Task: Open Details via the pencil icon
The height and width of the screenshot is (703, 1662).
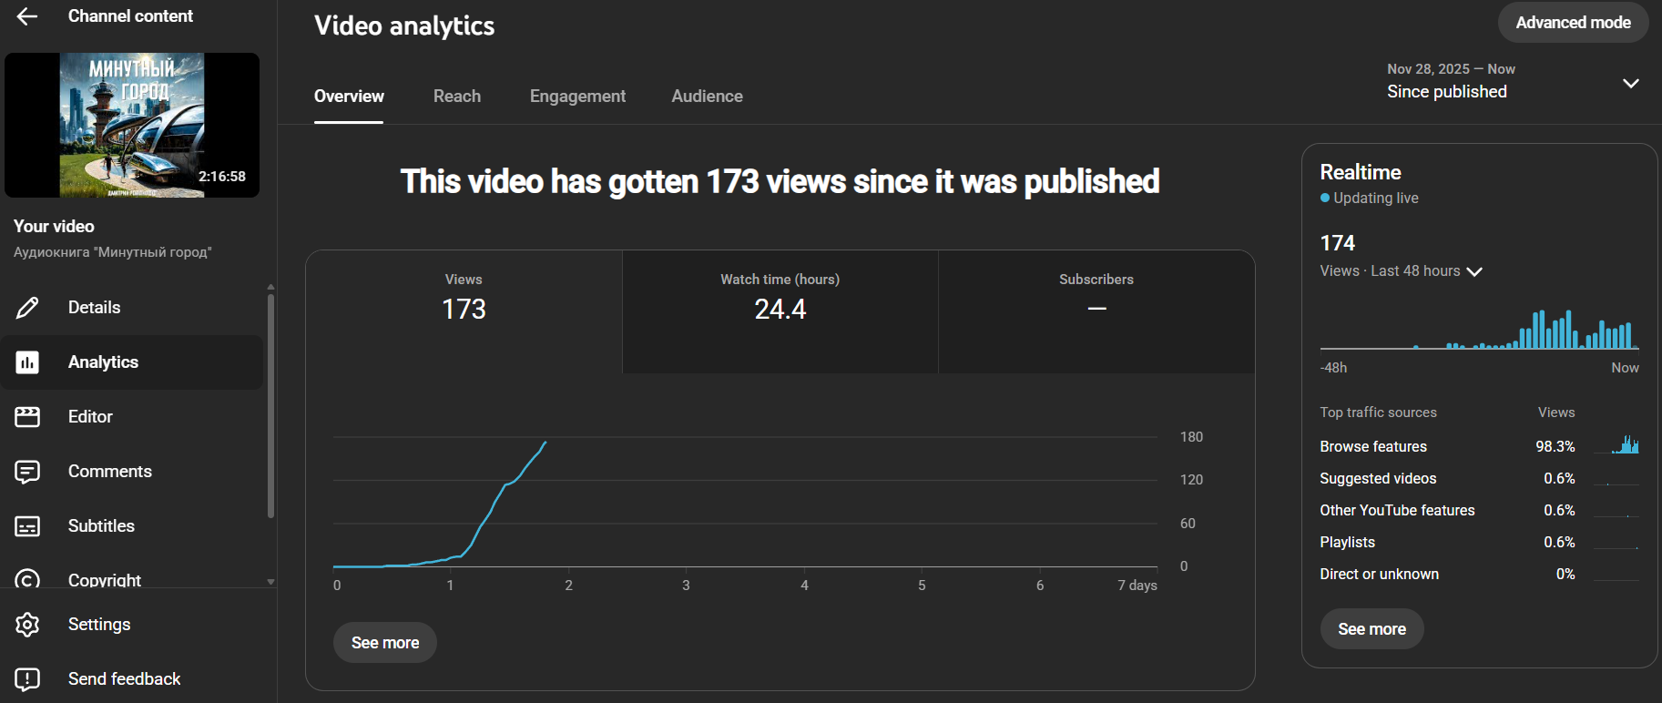Action: point(27,308)
